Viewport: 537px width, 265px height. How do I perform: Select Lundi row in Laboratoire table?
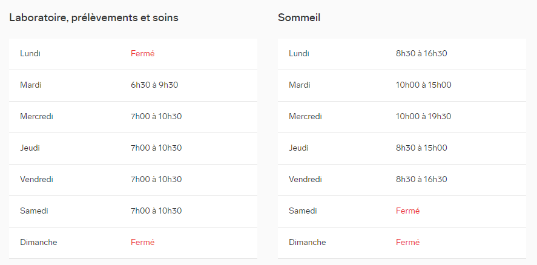[133, 54]
